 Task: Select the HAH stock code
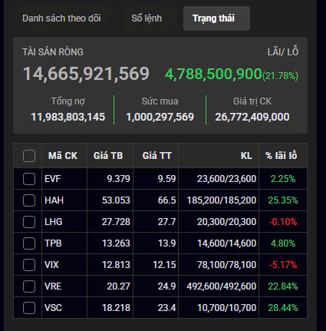click(54, 200)
